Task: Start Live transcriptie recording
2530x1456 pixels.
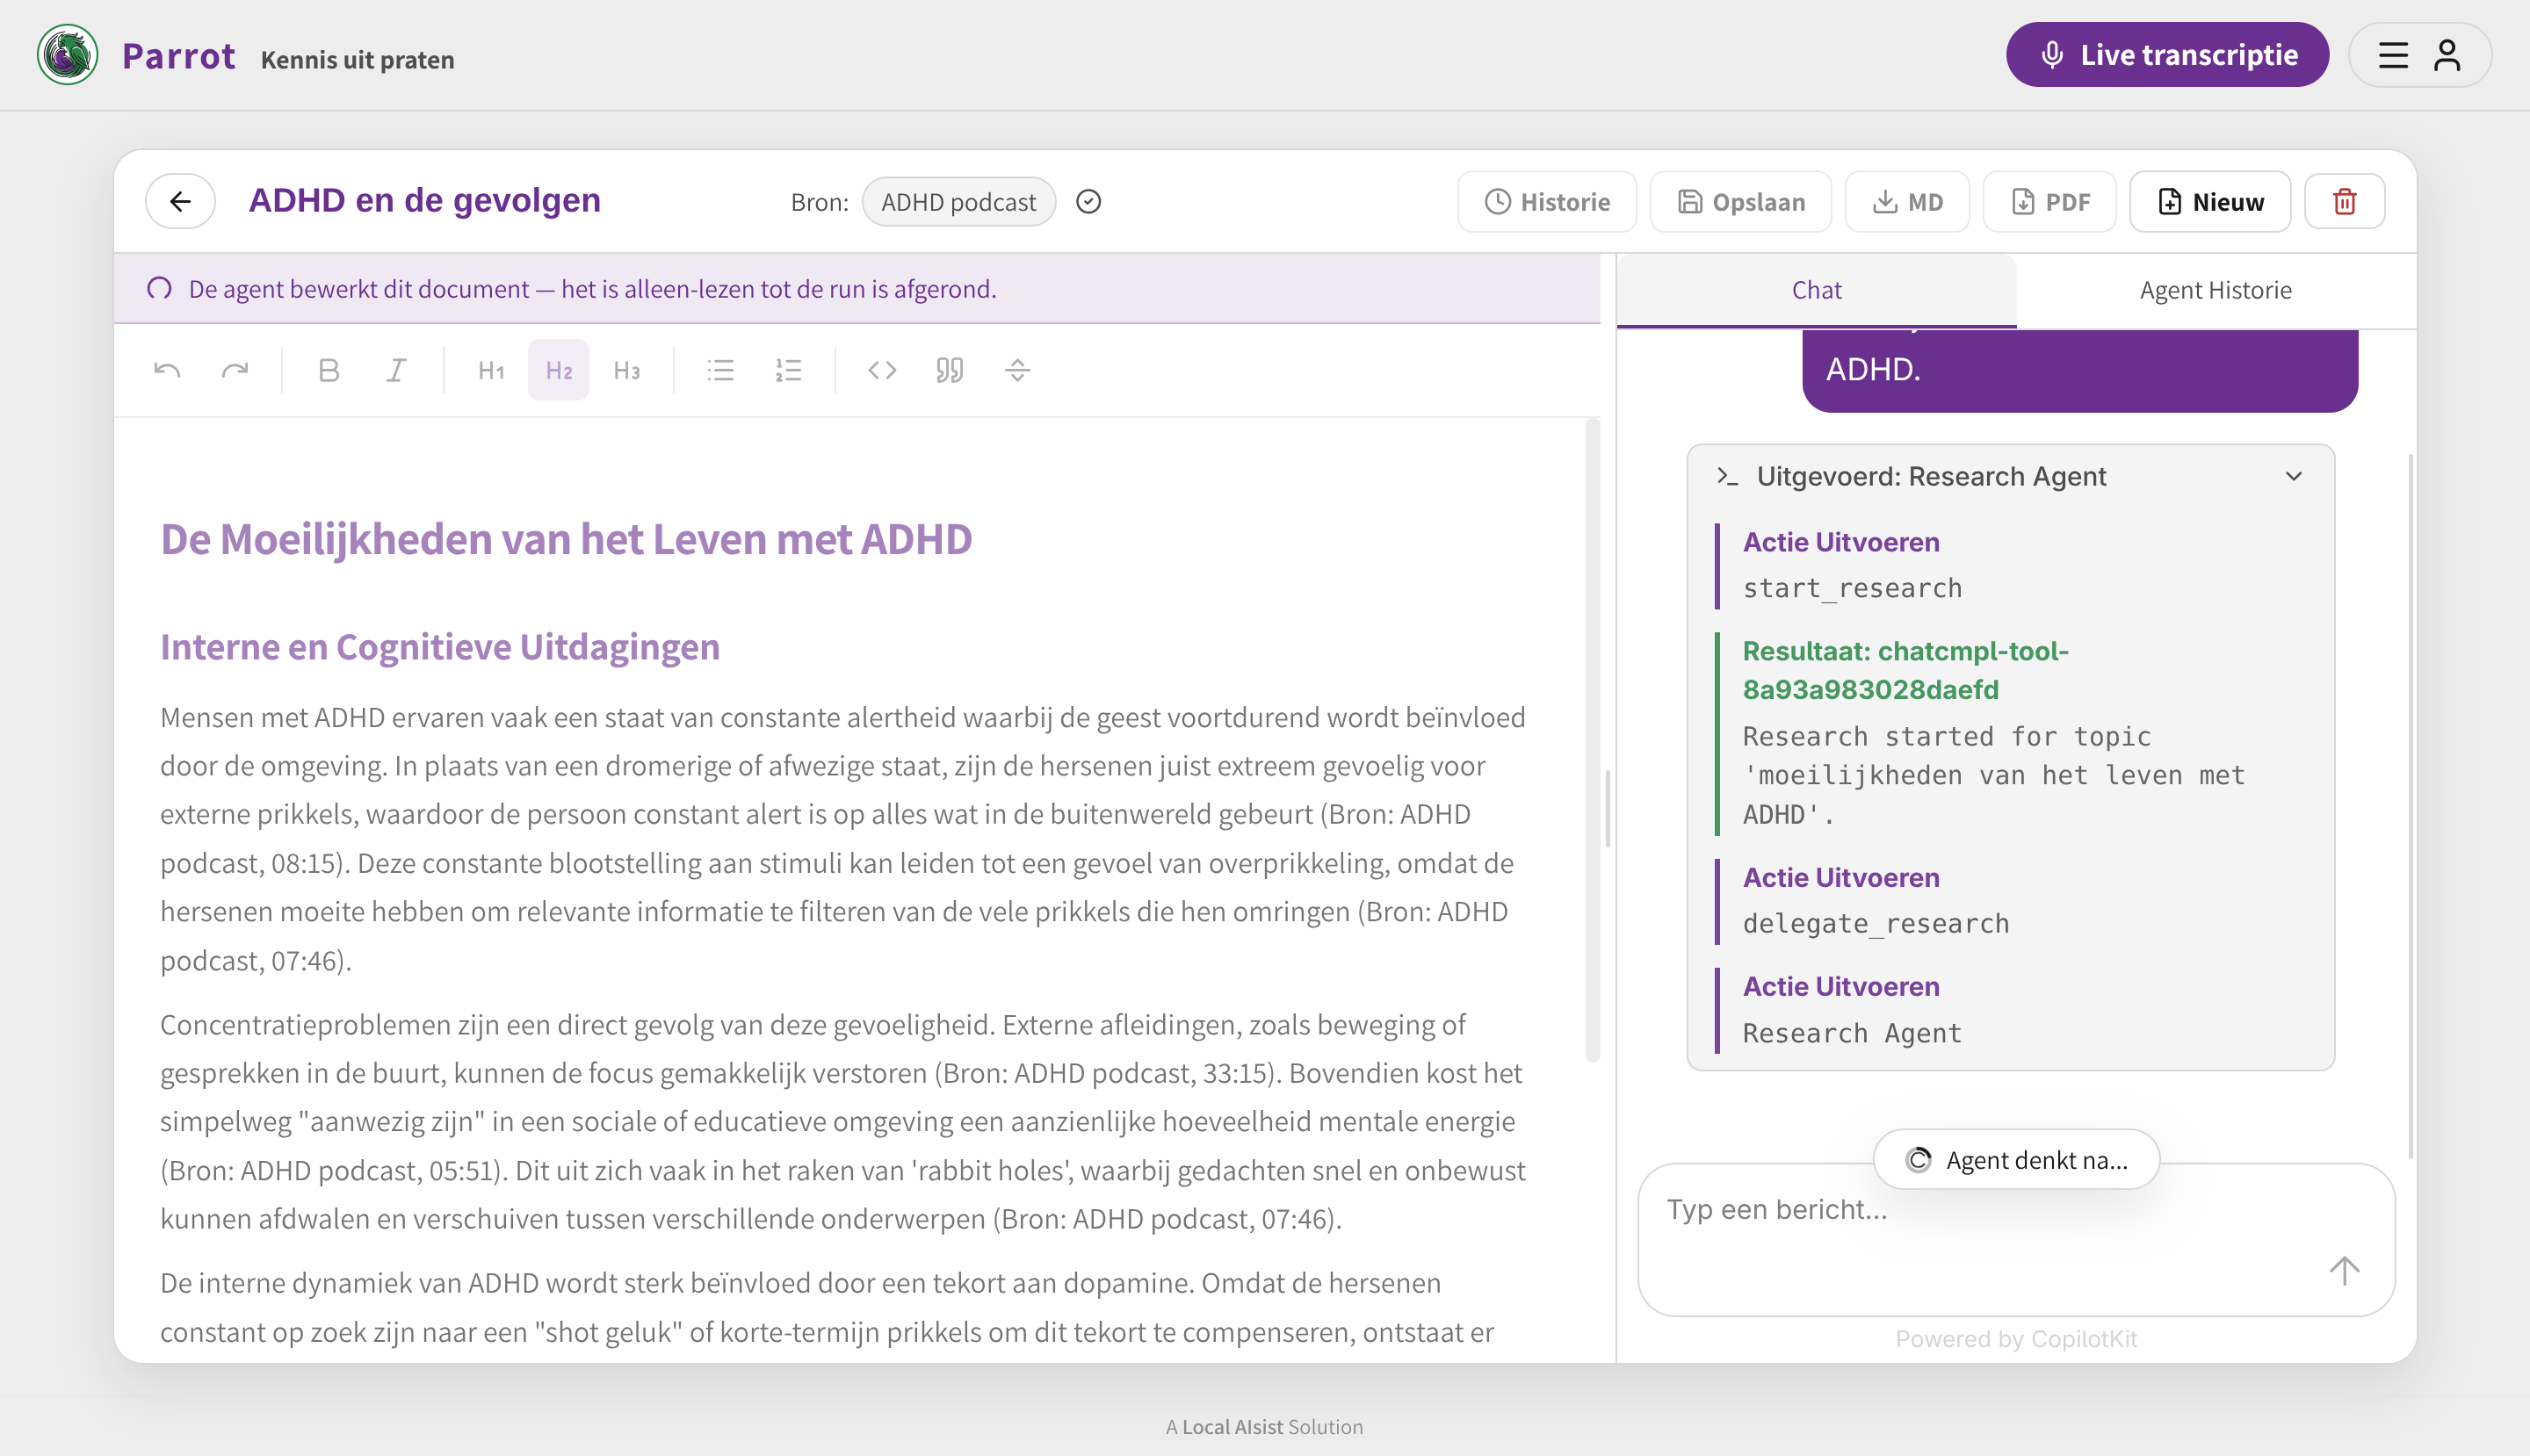Action: [x=2167, y=55]
